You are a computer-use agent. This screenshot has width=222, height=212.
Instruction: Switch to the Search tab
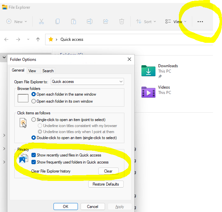pyautogui.click(x=48, y=71)
